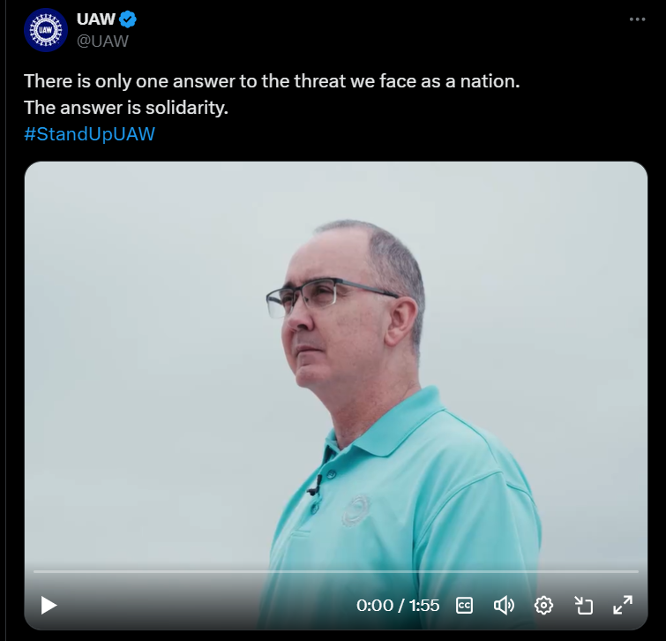This screenshot has width=666, height=641.
Task: Toggle closed captions with the CC icon
Action: coord(464,606)
